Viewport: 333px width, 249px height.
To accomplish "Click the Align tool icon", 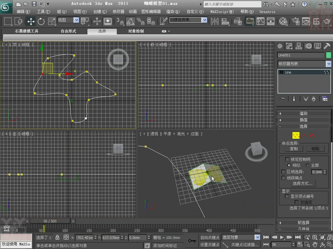I will coord(225,21).
